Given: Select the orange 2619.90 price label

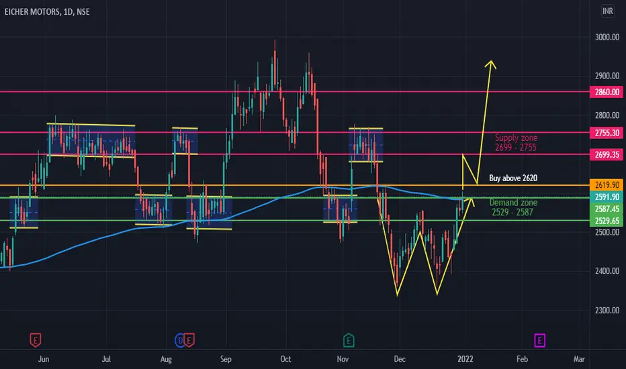Looking at the screenshot, I should 607,185.
